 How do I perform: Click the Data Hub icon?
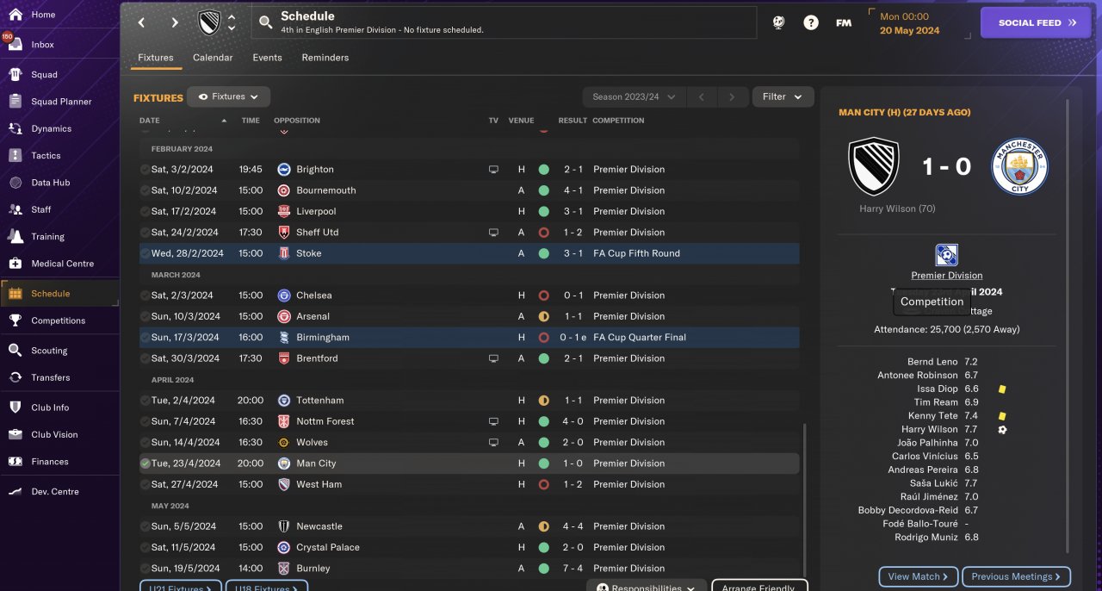point(15,183)
